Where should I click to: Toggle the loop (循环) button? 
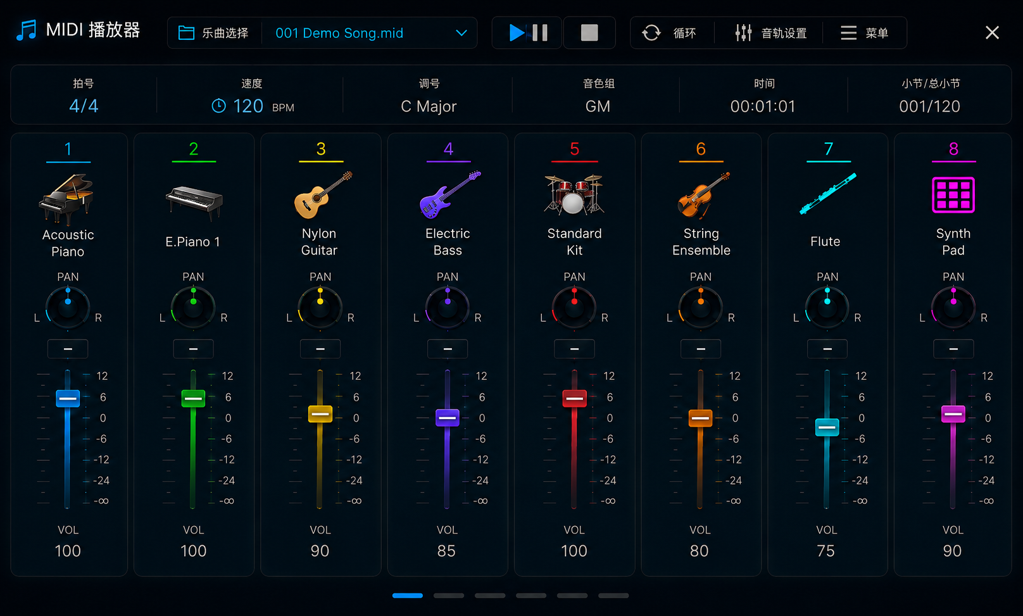coord(670,33)
